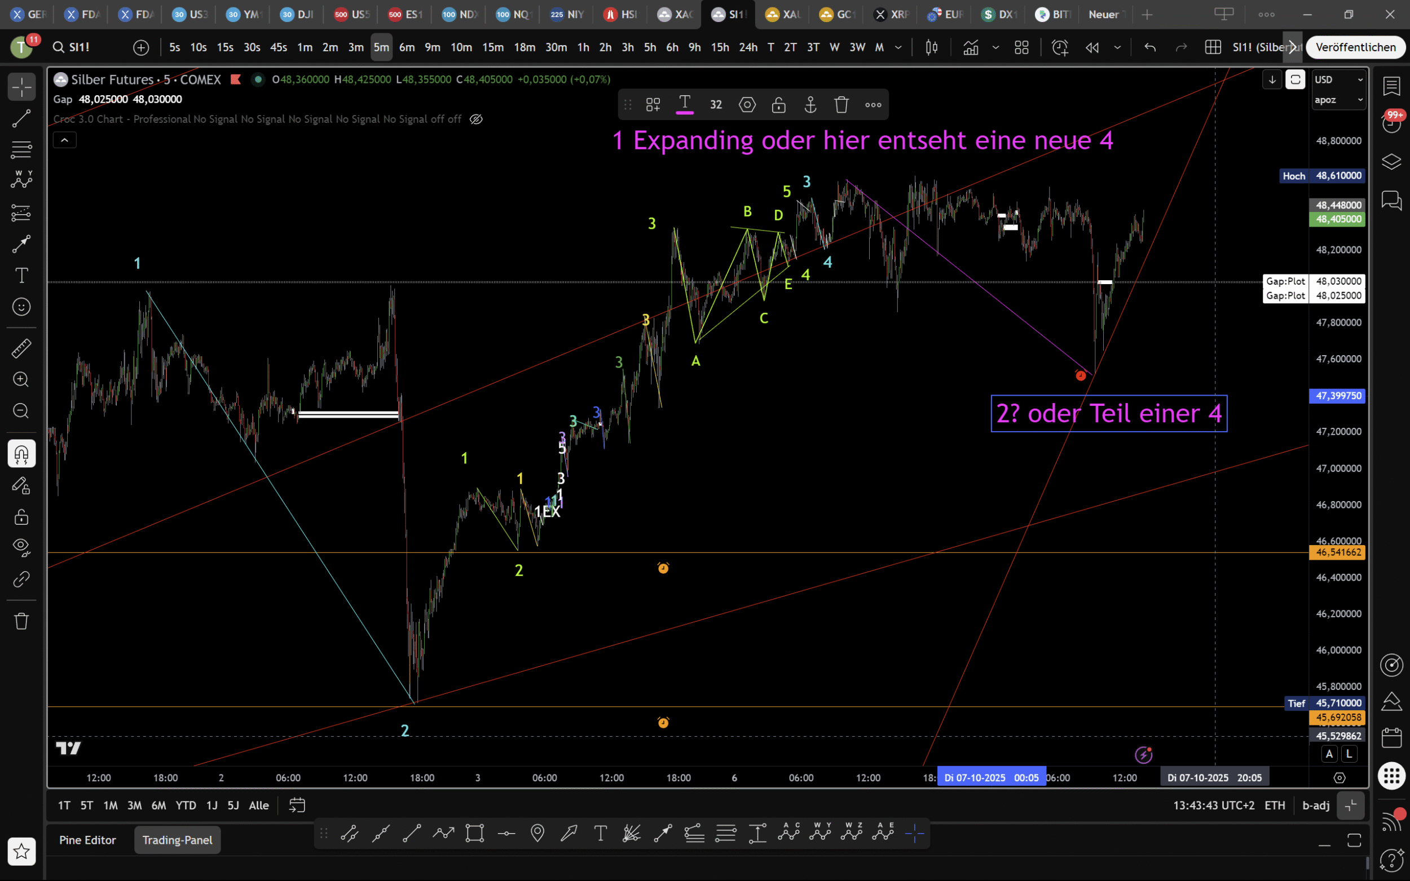Open bar replay rewind icon
This screenshot has width=1410, height=881.
(1092, 47)
